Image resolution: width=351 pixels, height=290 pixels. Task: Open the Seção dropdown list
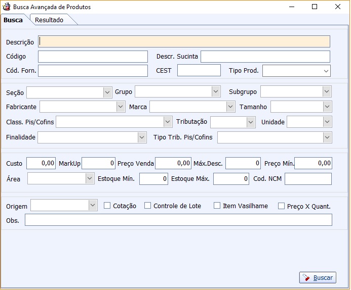click(107, 92)
